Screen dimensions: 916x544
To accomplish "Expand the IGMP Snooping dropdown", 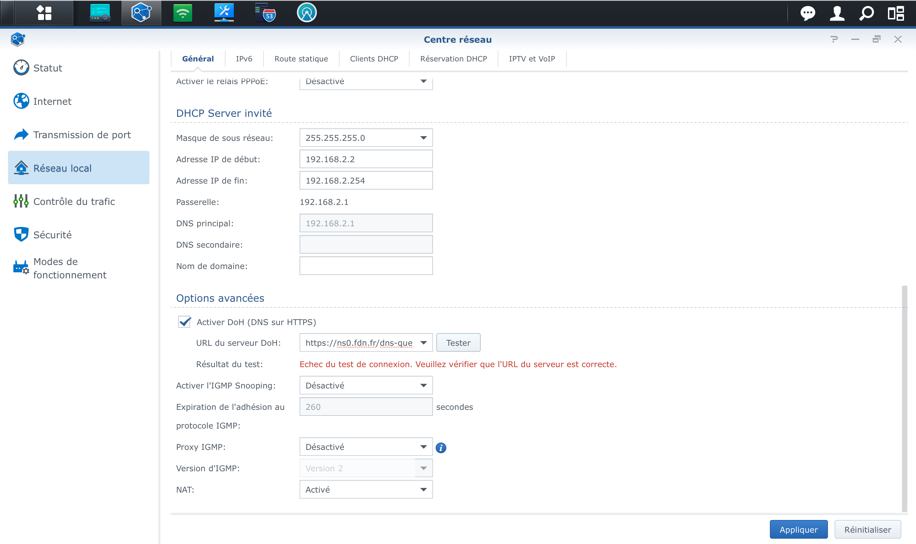I will click(x=423, y=385).
